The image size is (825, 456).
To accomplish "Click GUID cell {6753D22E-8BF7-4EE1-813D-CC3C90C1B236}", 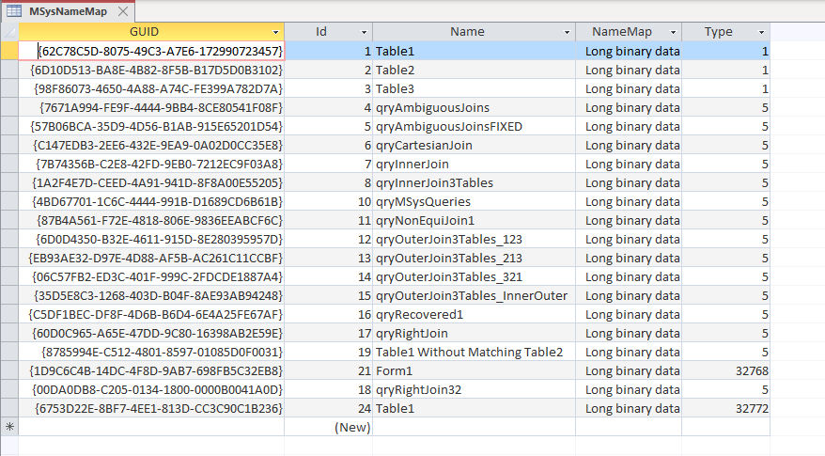I will click(x=151, y=409).
